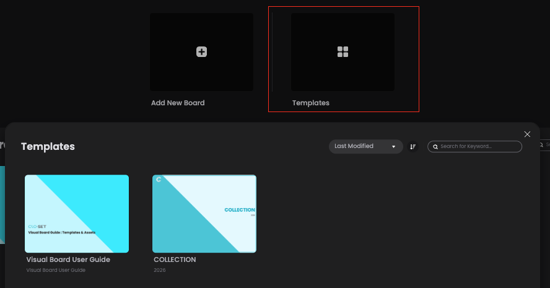Select the COLLECTION template thumbnail
550x288 pixels.
pos(204,214)
